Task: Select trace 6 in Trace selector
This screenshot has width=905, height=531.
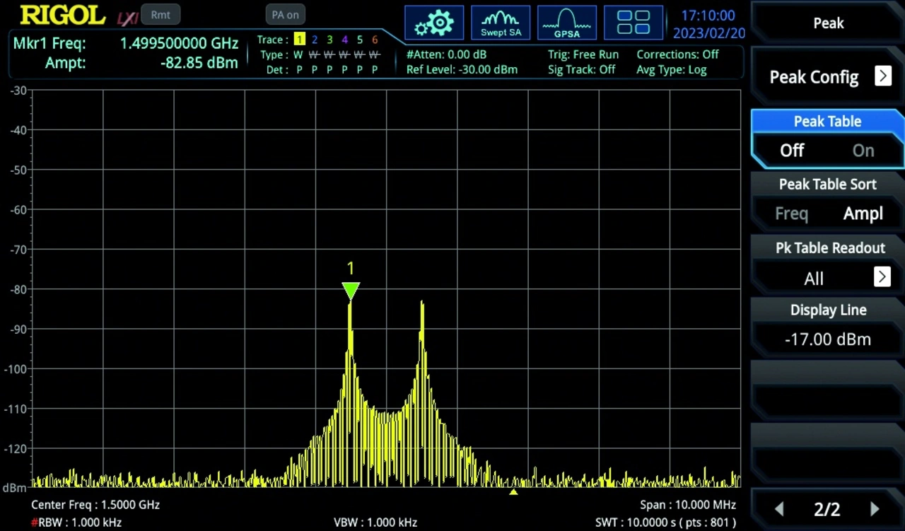Action: point(375,40)
